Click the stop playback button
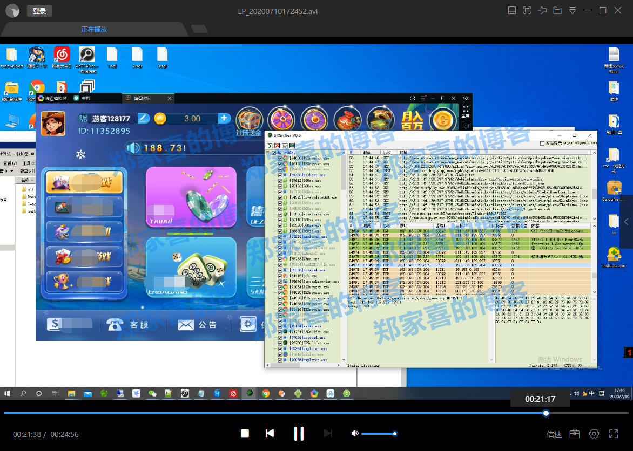The image size is (633, 451). (x=245, y=434)
